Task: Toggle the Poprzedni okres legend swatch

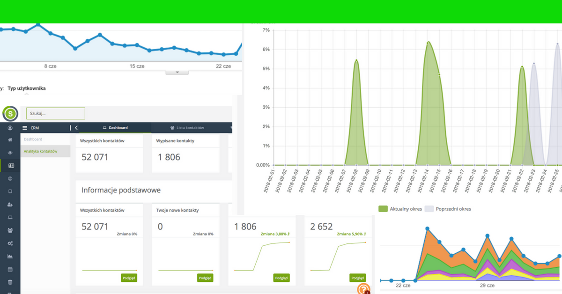Action: point(429,209)
